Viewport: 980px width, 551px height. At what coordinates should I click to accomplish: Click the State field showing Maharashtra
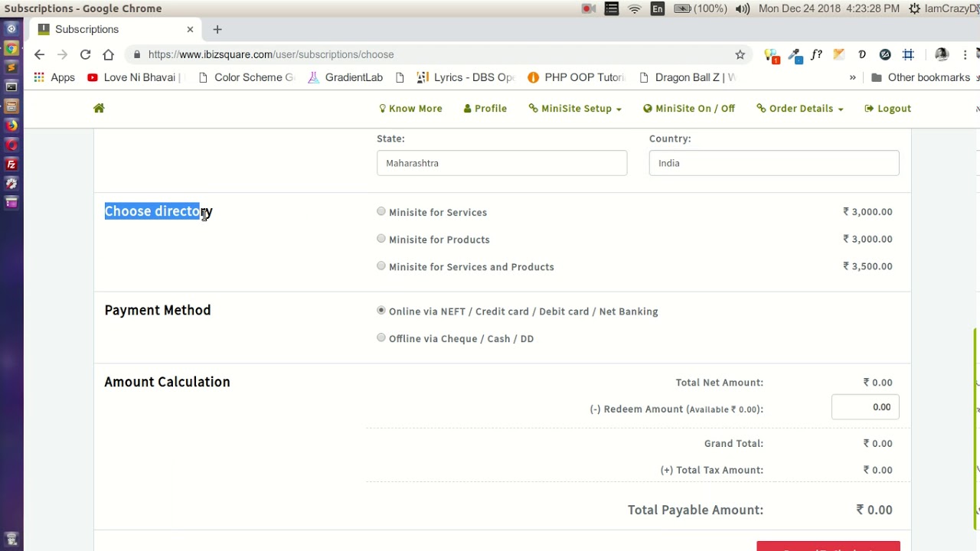pyautogui.click(x=501, y=163)
